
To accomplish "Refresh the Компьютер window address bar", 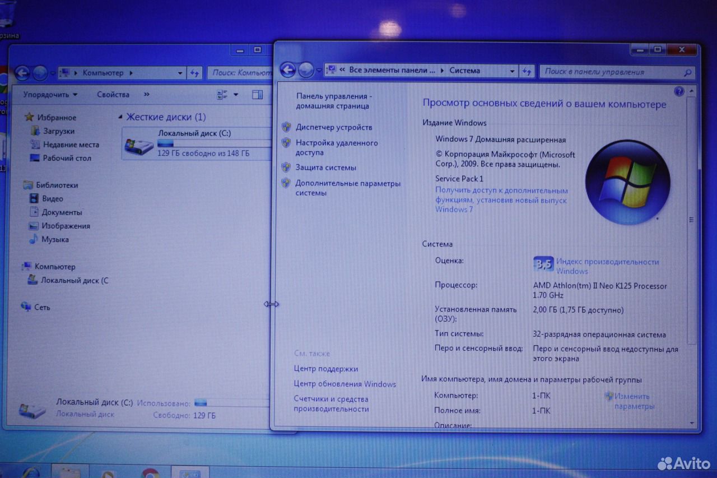I will pos(194,73).
